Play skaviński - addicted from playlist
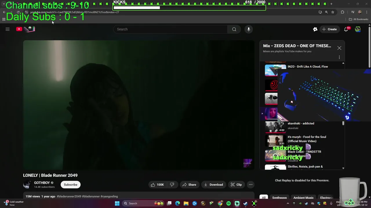371x208 pixels. coord(301,123)
